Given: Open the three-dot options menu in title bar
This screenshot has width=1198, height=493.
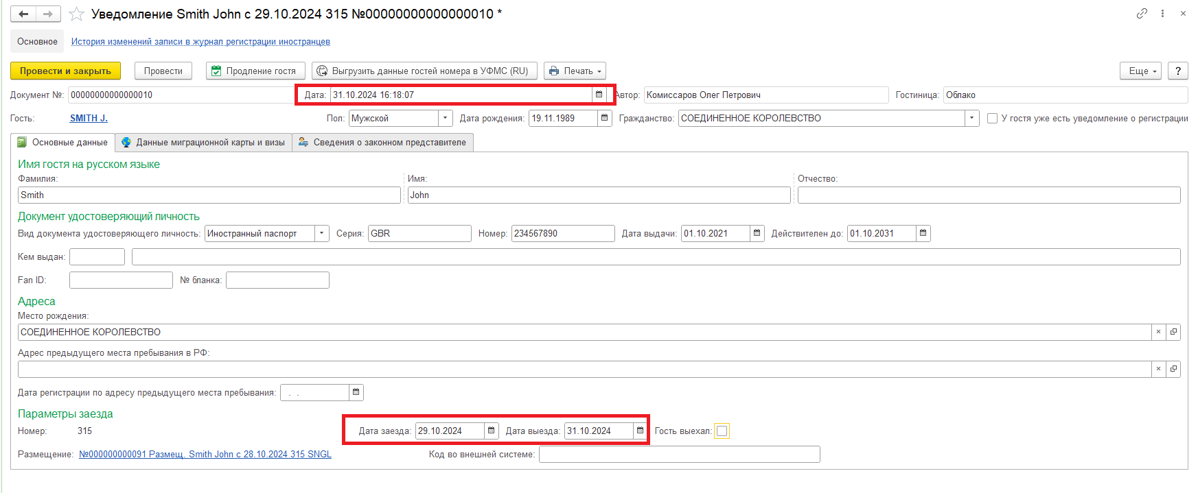Looking at the screenshot, I should pos(1162,13).
